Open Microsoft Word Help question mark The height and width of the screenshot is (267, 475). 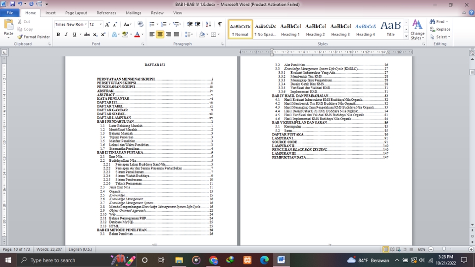coord(472,13)
